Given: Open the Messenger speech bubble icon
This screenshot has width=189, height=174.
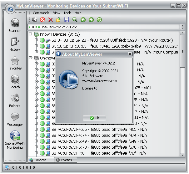Looking at the screenshot, I should [15, 117].
